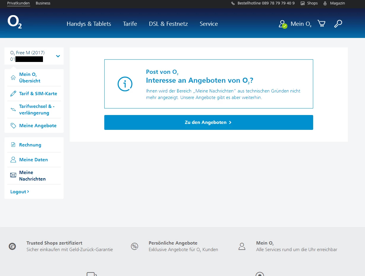The height and width of the screenshot is (276, 365).
Task: Click the person icon beside Meine Daten
Action: click(x=13, y=160)
